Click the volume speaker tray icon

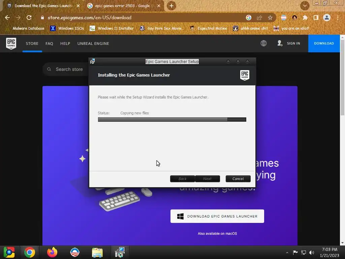(312, 252)
